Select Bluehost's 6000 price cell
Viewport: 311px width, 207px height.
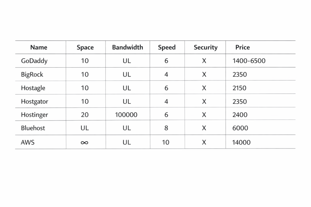pos(240,128)
